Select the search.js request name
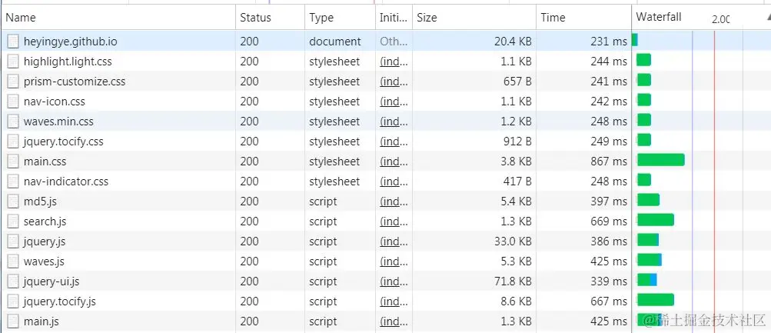This screenshot has width=771, height=333. click(45, 221)
